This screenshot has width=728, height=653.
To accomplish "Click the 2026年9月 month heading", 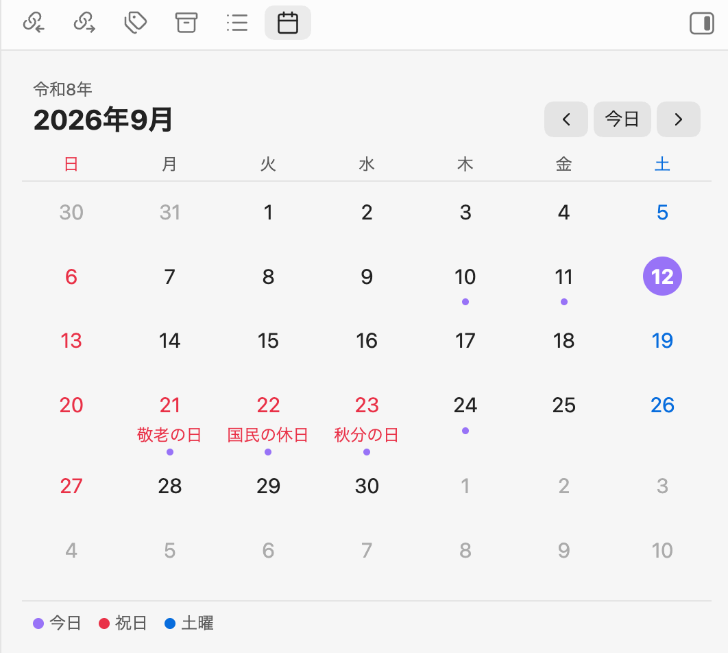I will pos(103,120).
